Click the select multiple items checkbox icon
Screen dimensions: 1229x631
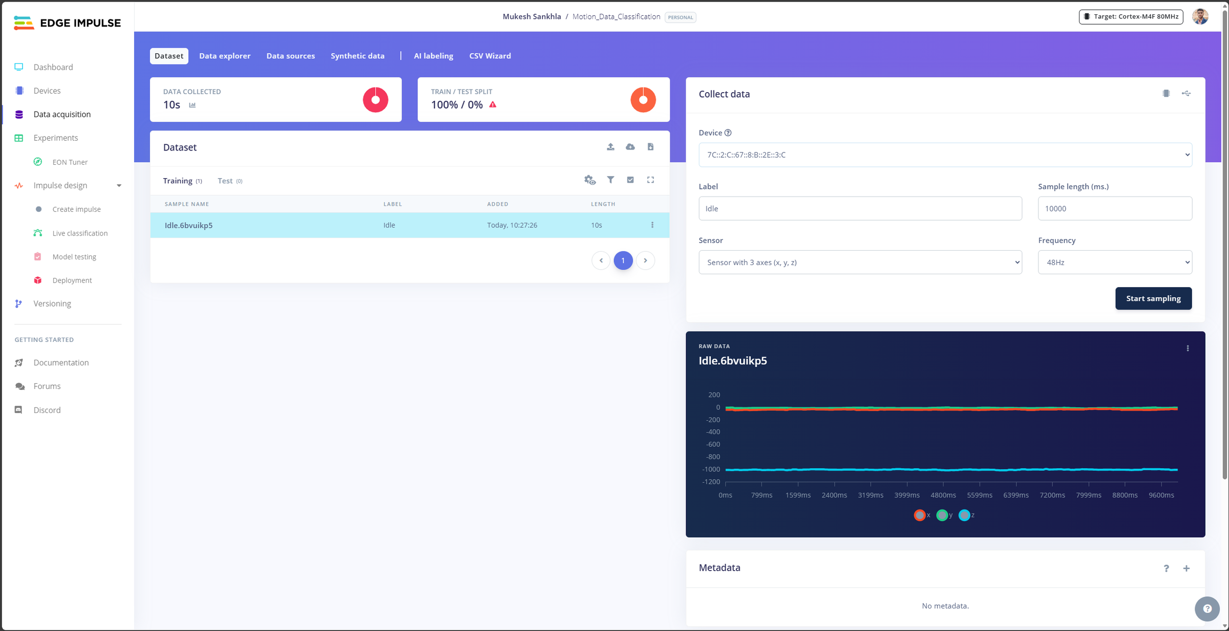tap(630, 180)
